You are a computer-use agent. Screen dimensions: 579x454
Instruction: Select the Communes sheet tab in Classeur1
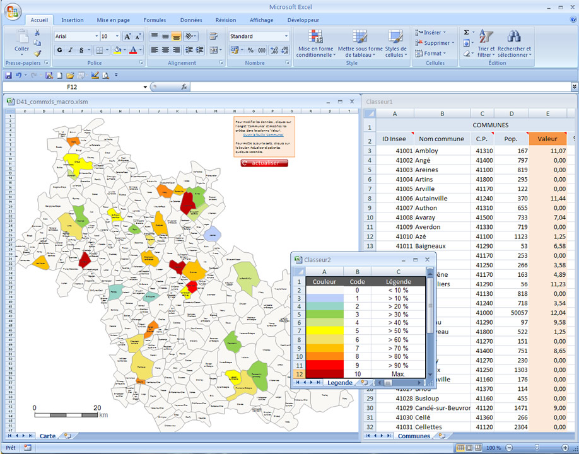[414, 436]
